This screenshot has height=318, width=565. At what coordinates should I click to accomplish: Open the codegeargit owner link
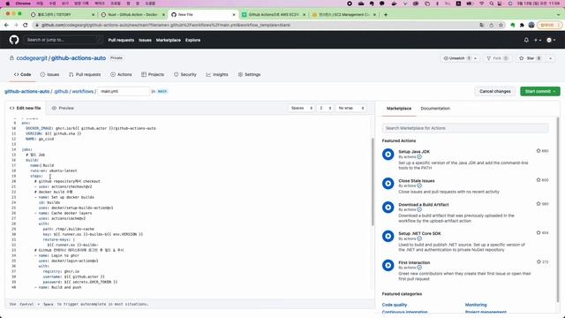[32, 58]
